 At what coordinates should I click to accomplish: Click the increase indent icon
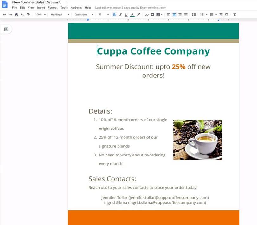(x=227, y=15)
